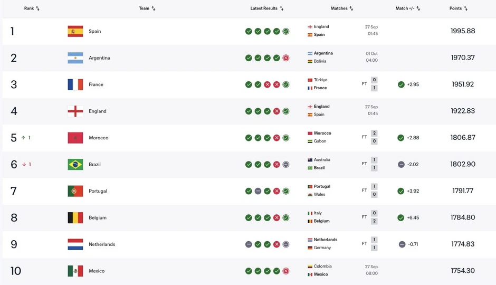Click green check beside +3.92
The width and height of the screenshot is (496, 285).
click(401, 191)
